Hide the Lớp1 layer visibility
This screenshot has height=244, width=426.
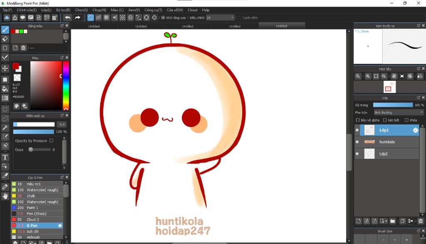tap(357, 130)
